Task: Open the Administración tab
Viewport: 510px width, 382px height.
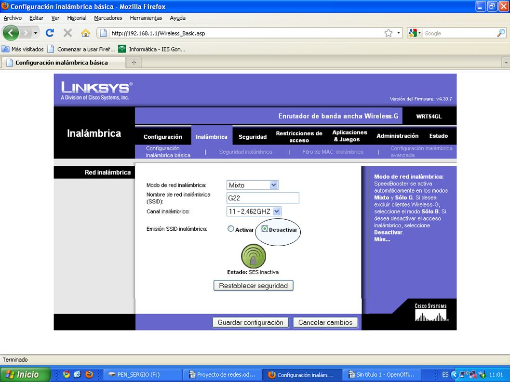Action: pos(398,136)
